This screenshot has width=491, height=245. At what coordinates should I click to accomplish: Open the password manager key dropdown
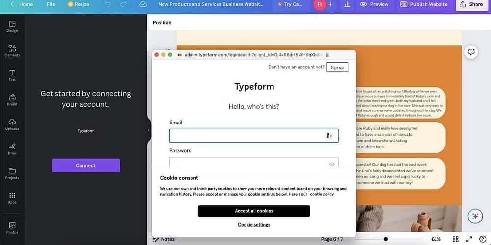329,136
